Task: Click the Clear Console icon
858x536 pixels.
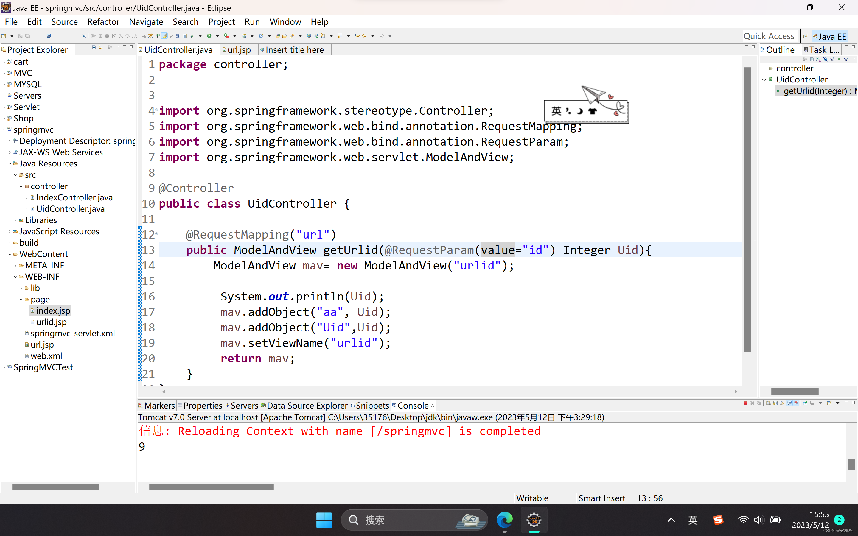Action: [768, 403]
